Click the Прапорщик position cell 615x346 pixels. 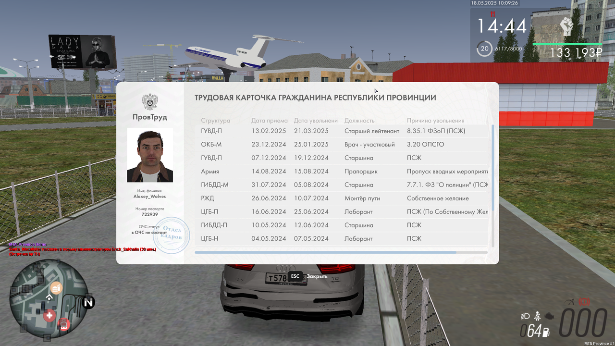[x=361, y=172]
